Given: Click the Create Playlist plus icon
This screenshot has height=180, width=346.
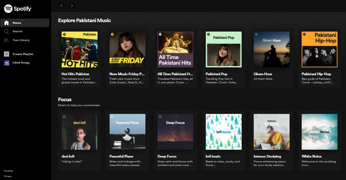Looking at the screenshot, I should pyautogui.click(x=7, y=54).
